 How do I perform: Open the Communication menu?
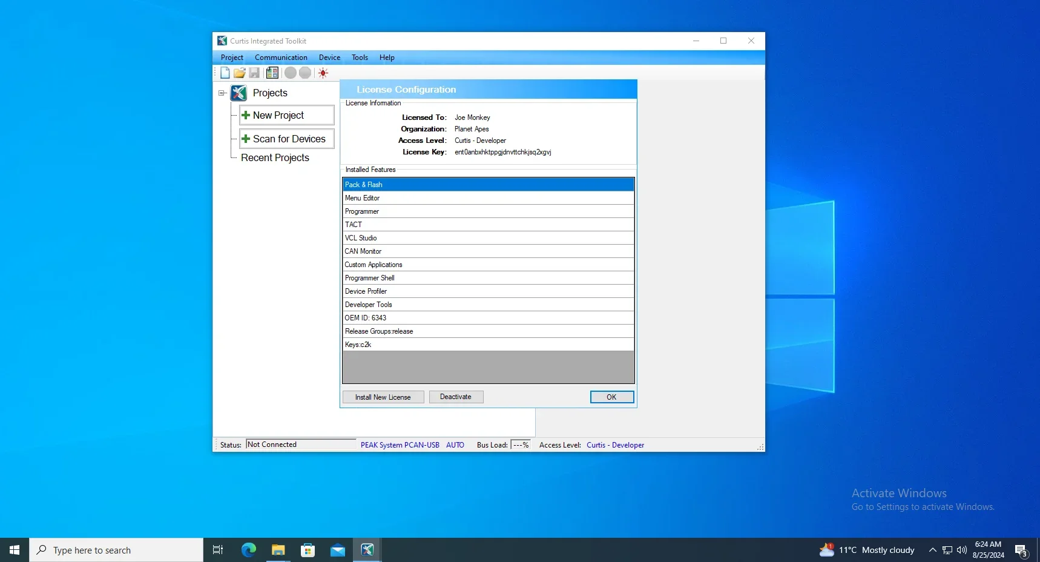[281, 58]
